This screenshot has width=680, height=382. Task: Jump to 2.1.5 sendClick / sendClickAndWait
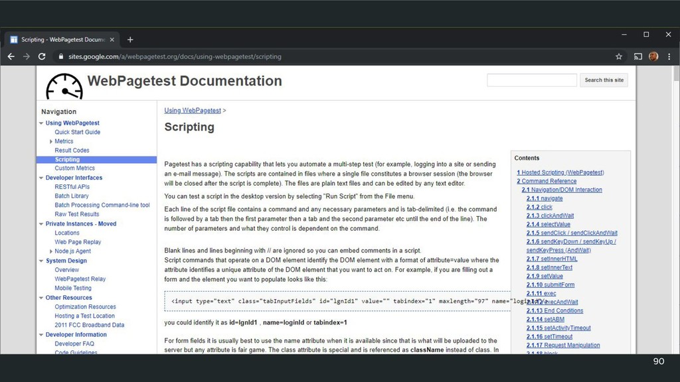pyautogui.click(x=572, y=233)
